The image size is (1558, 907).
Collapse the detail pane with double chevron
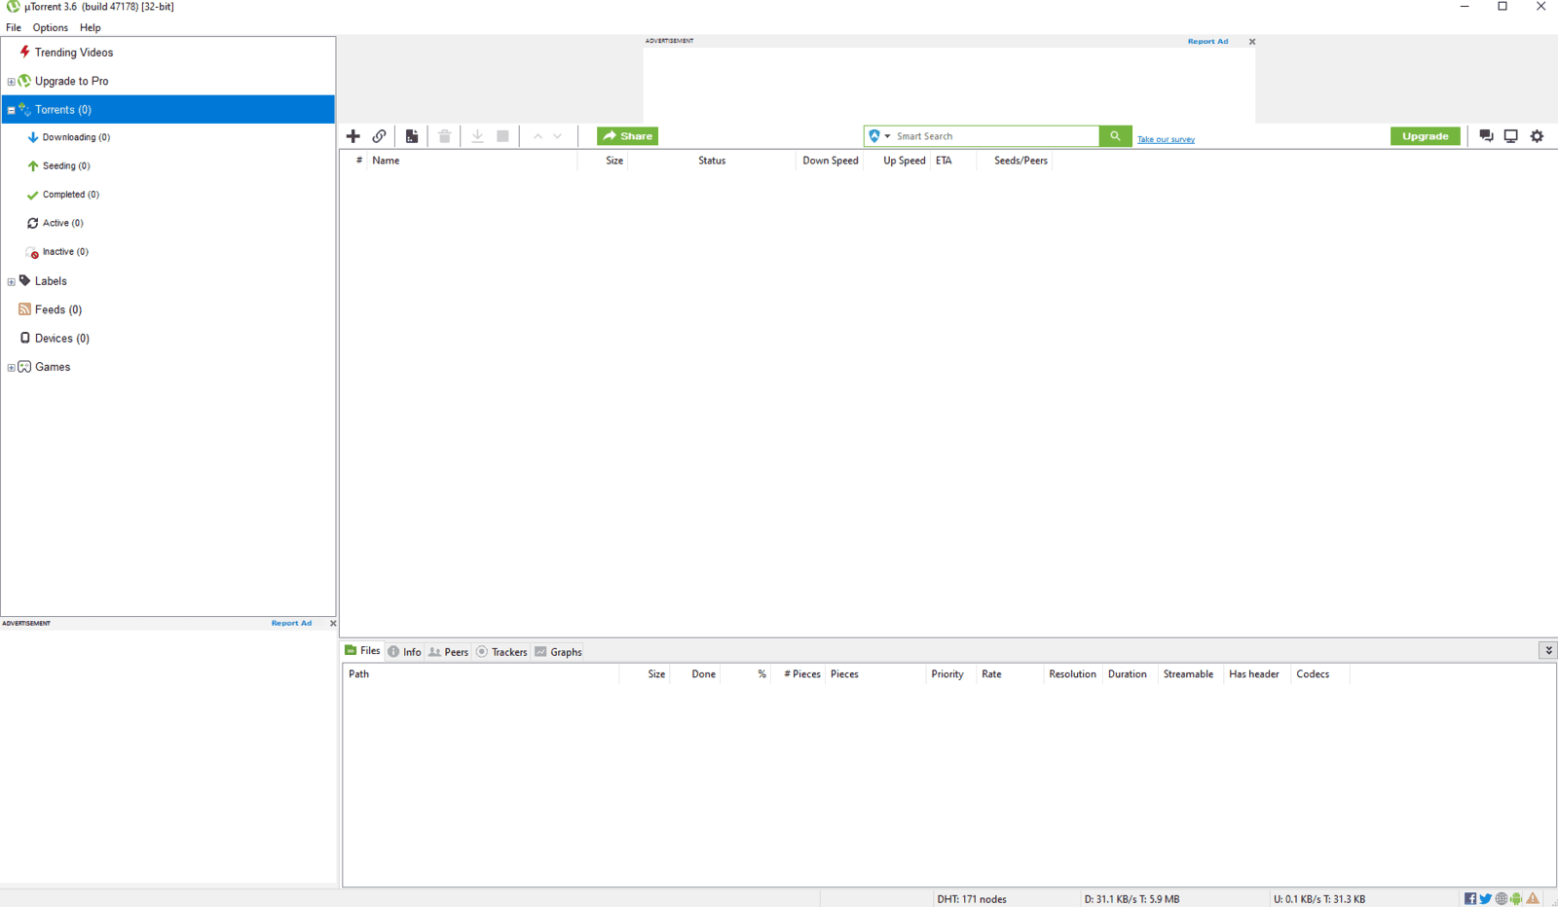tap(1548, 650)
